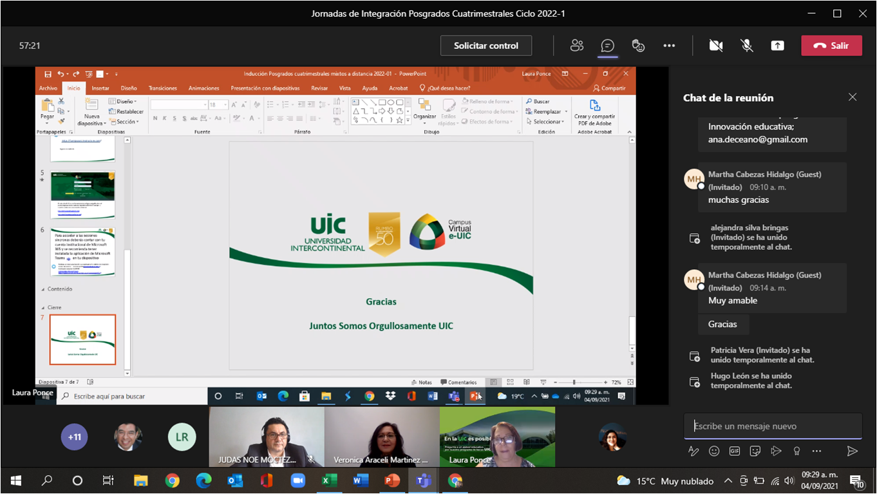Image resolution: width=877 pixels, height=494 pixels.
Task: Click the Dropbox icon in the shared screen taskbar
Action: [x=390, y=396]
